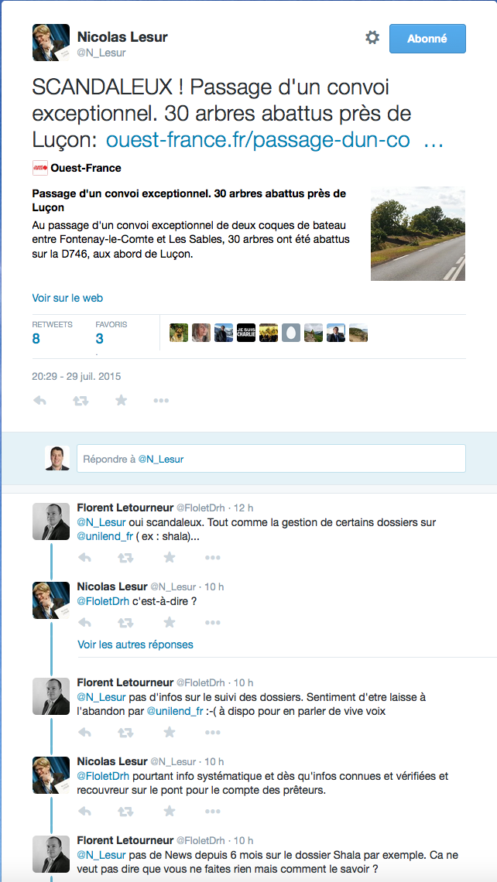Open @unilend_fr mention in first reply
Screen dimensions: 497x882
[105, 536]
